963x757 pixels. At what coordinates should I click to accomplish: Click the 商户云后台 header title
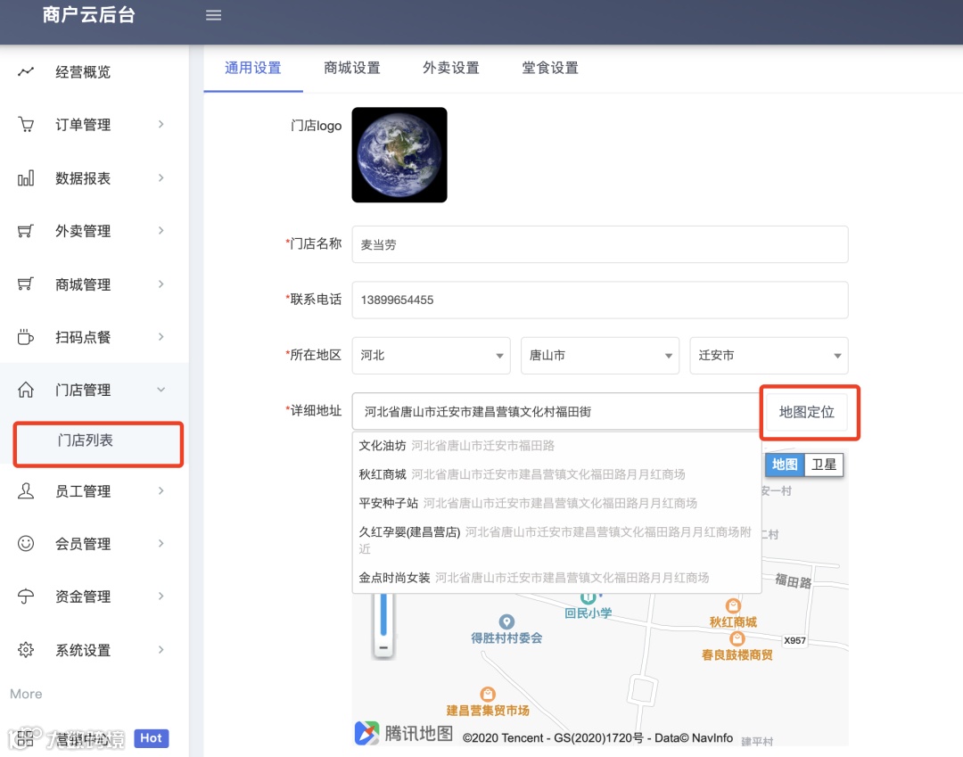(89, 15)
